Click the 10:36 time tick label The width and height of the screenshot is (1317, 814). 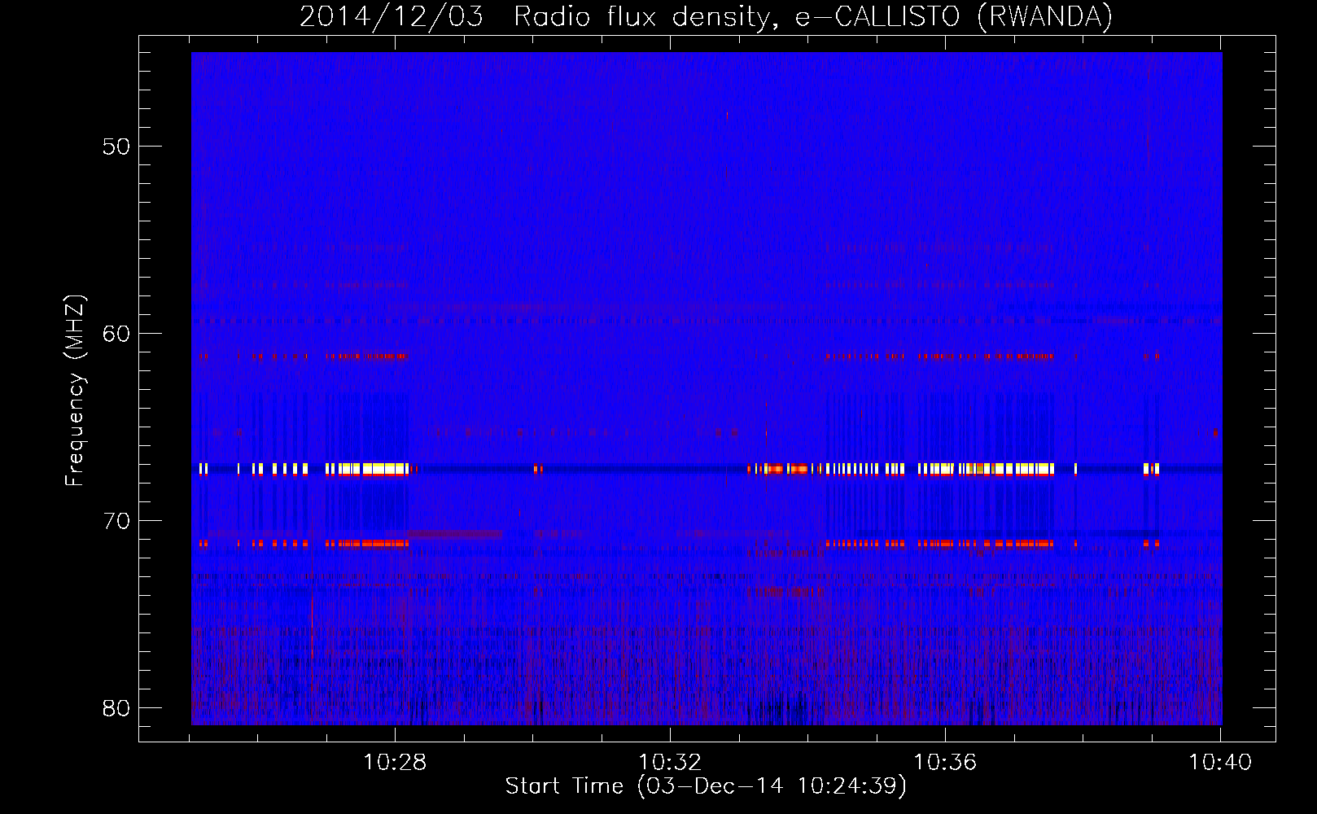click(945, 763)
